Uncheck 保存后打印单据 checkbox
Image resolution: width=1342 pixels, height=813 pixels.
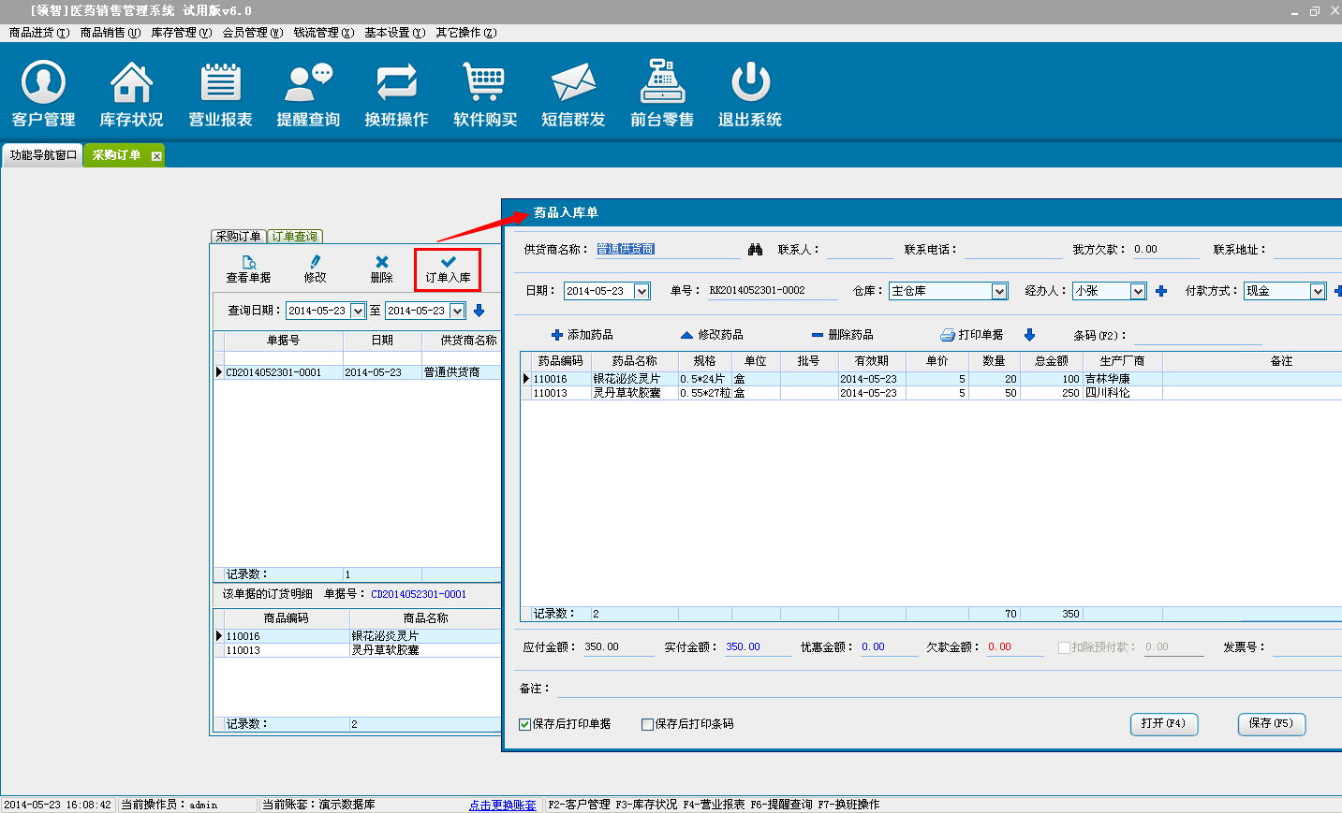525,724
